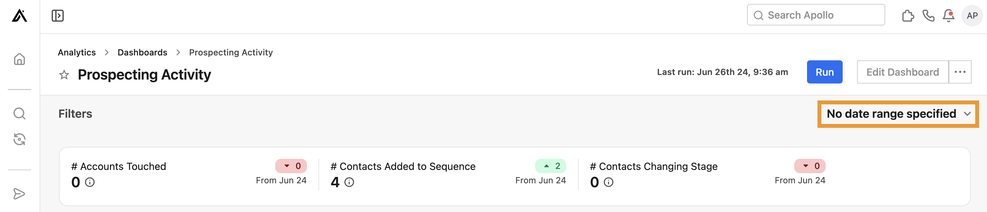
Task: Open Dashboards from the breadcrumb trail
Action: [x=142, y=52]
